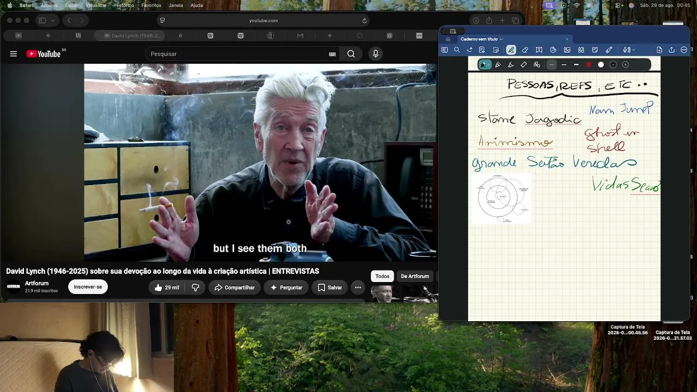The image size is (697, 392).
Task: Select the text box tool
Action: 539,50
